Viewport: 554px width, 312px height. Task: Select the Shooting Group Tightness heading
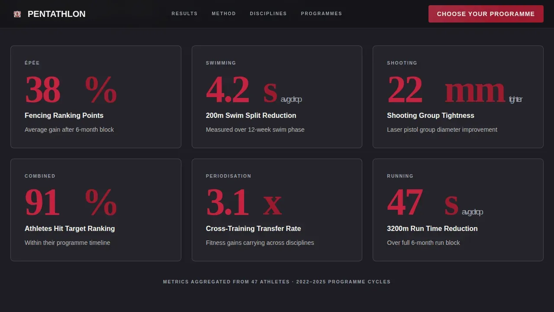(431, 115)
